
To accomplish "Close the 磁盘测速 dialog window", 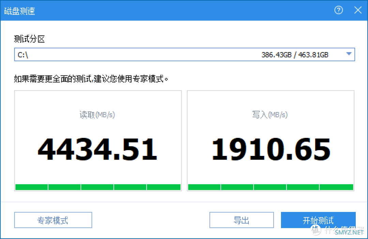I will [358, 10].
